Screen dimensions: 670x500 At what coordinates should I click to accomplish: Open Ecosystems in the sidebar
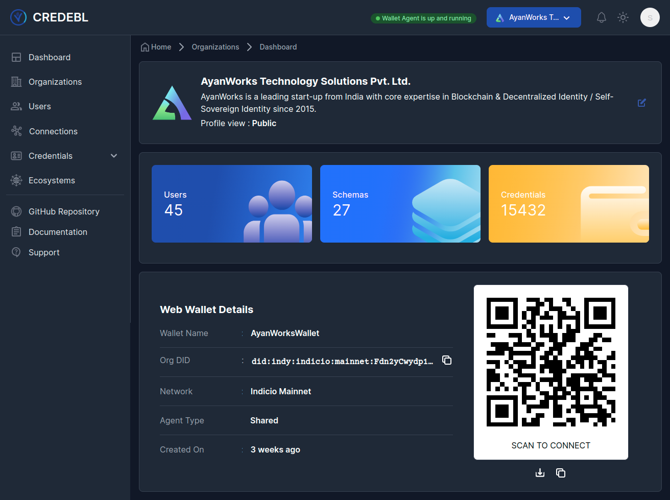(x=52, y=180)
